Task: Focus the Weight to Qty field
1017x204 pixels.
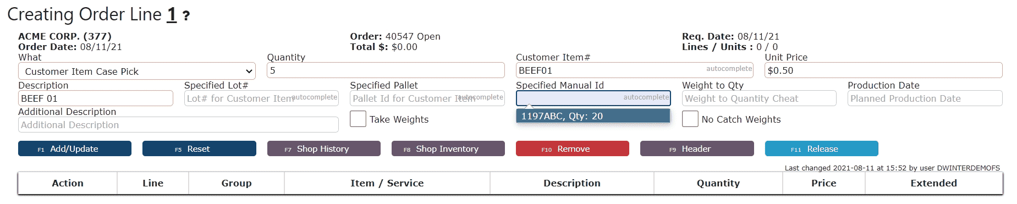Action: (759, 98)
